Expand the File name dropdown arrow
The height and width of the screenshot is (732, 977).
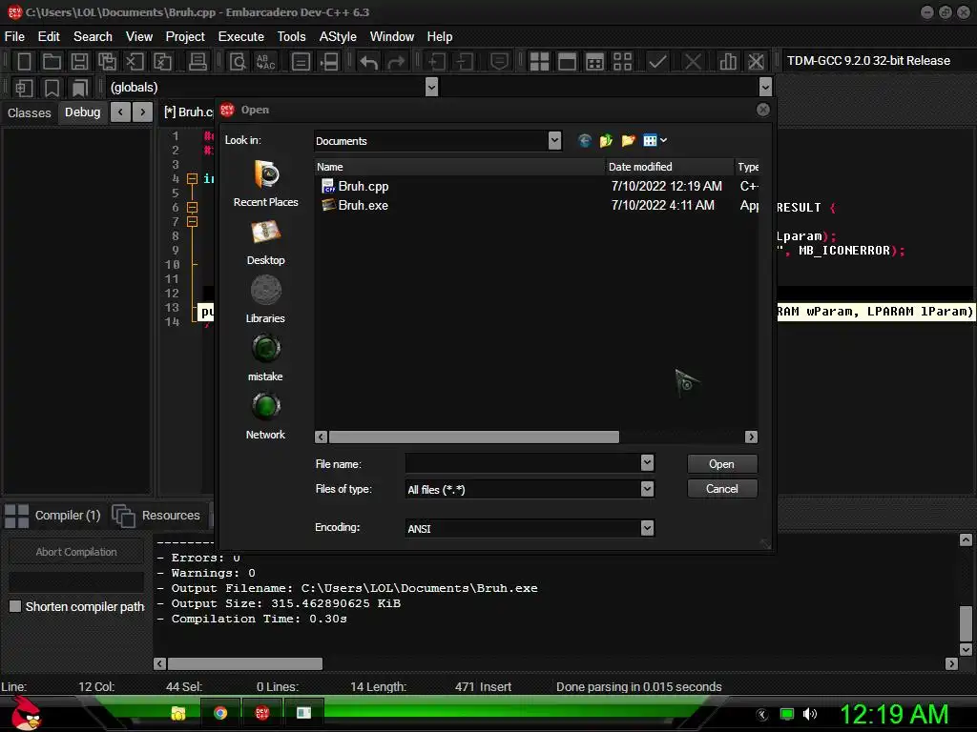pyautogui.click(x=647, y=462)
